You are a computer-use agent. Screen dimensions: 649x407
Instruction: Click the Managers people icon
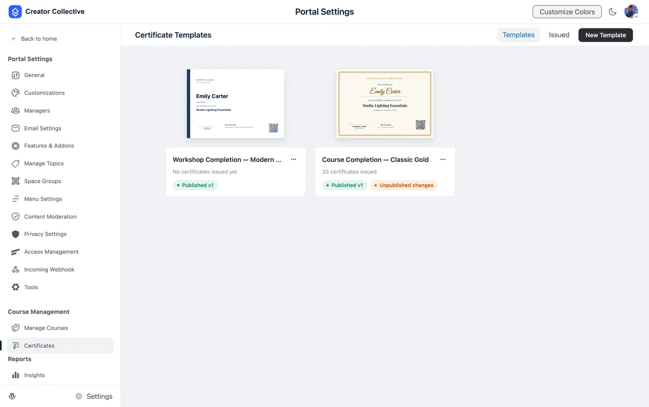pos(15,110)
